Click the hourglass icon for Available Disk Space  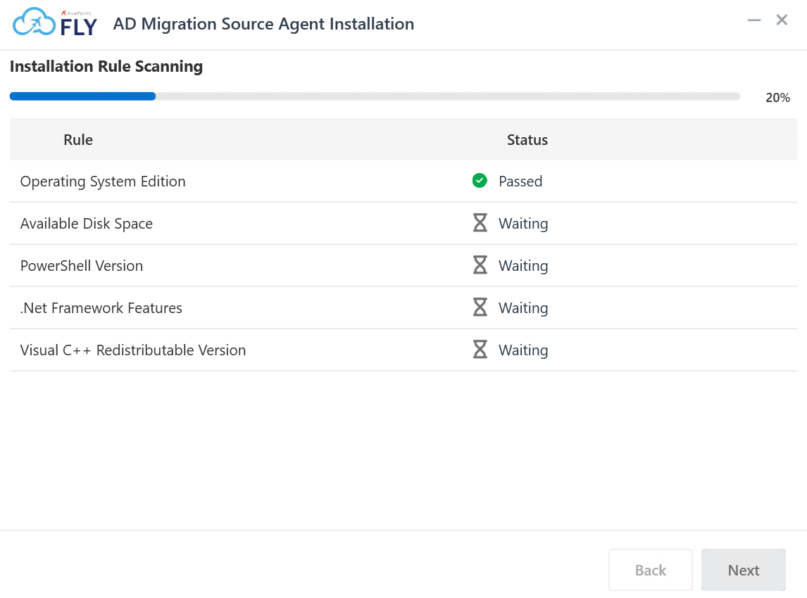[x=480, y=222]
